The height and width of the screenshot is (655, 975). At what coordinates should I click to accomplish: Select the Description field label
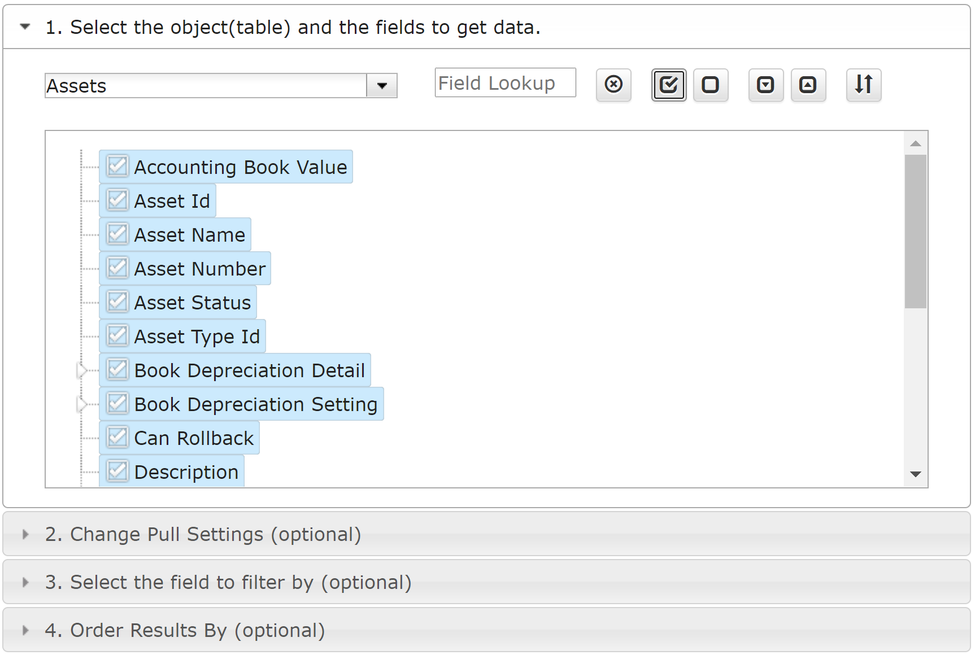click(x=186, y=472)
